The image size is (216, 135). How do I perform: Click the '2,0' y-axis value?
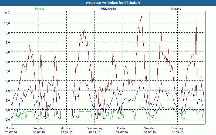coord(8,100)
